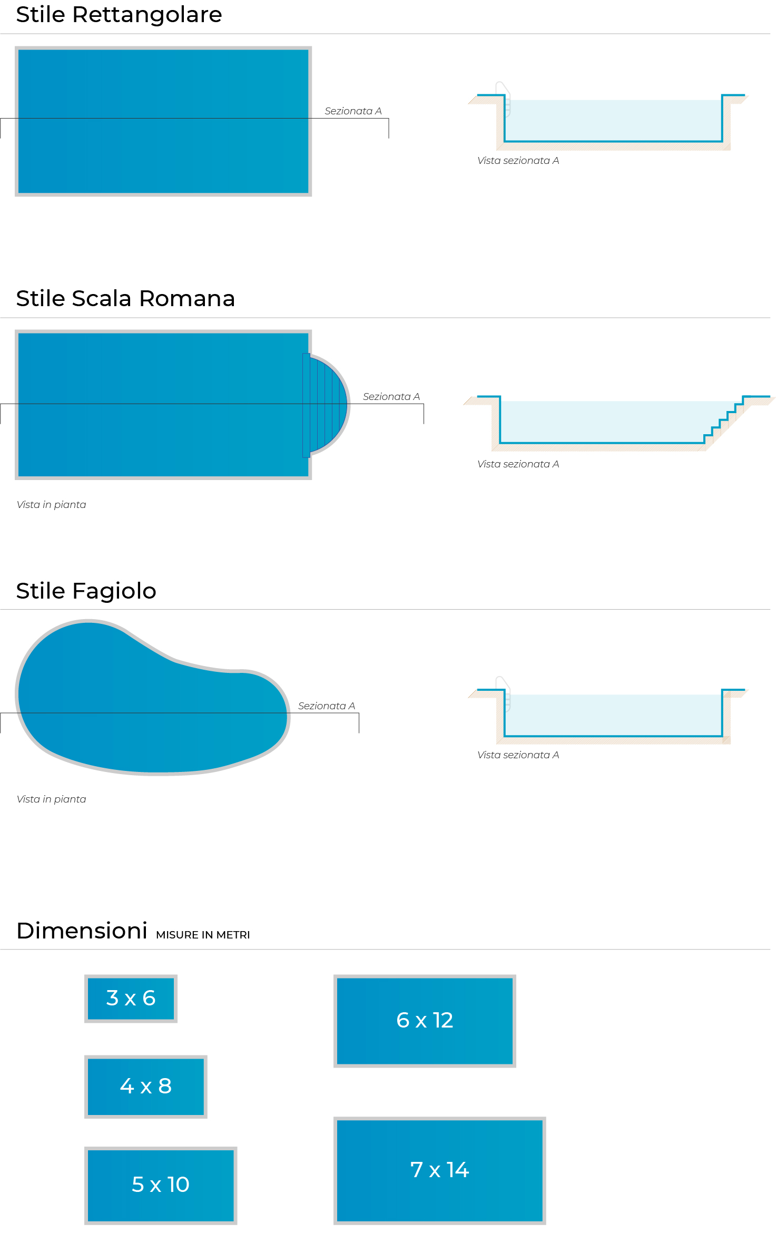Click Sezionata A label beside bean pool
Screen dimensions: 776x1252
(327, 706)
